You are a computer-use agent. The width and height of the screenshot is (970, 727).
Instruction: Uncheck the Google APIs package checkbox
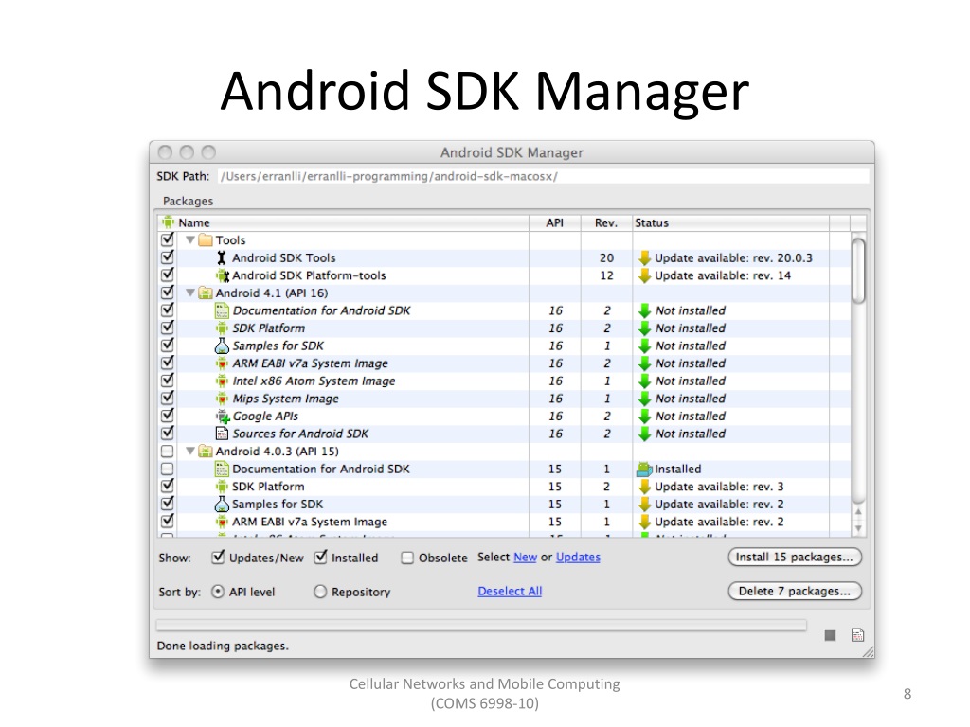[167, 416]
